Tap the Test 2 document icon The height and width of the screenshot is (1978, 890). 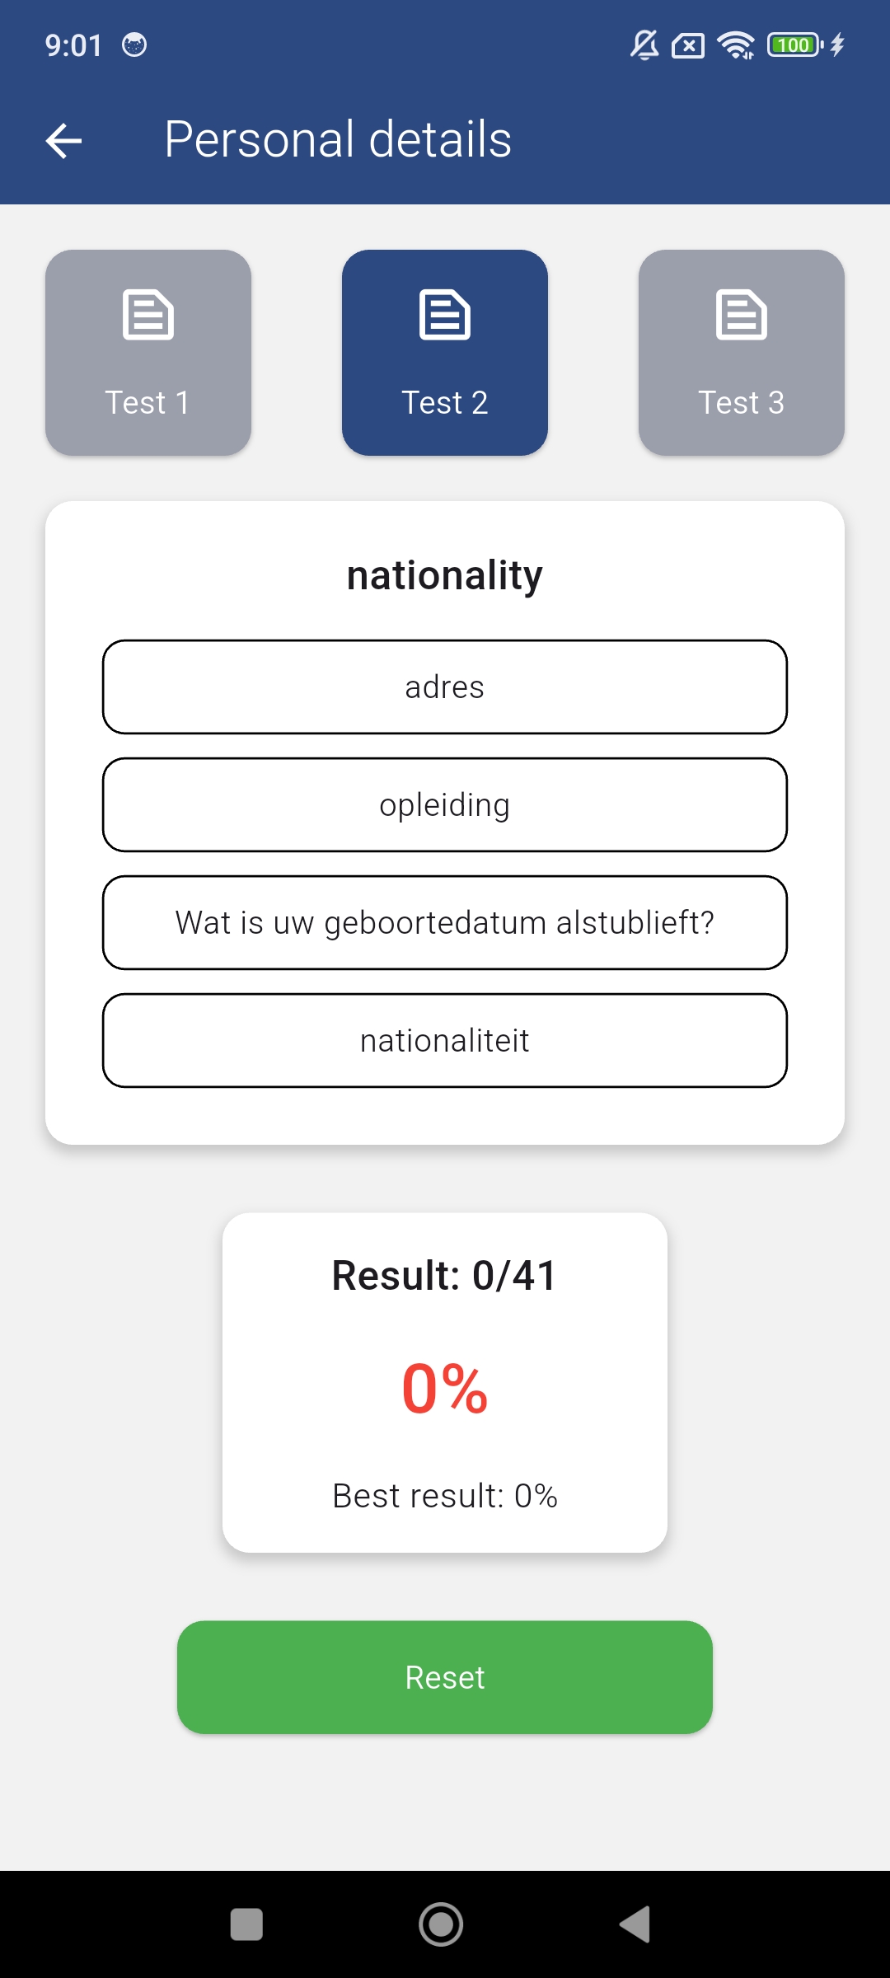click(445, 315)
